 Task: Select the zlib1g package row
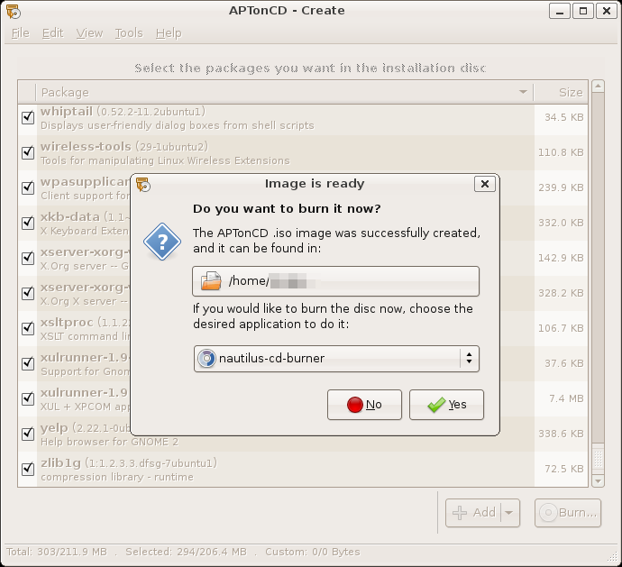pos(303,469)
